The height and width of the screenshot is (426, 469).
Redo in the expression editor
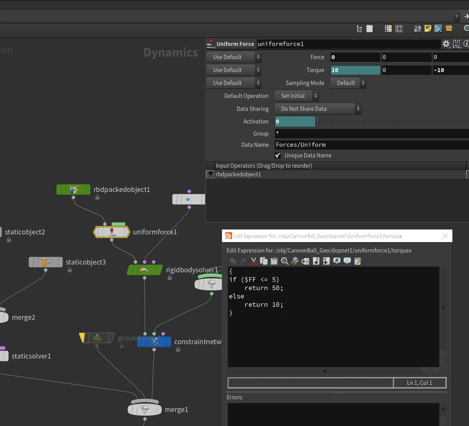[243, 261]
